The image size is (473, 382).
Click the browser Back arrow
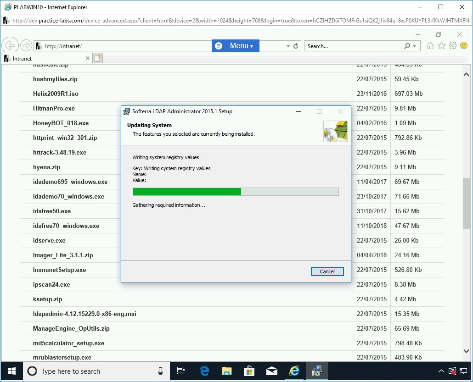pyautogui.click(x=10, y=45)
